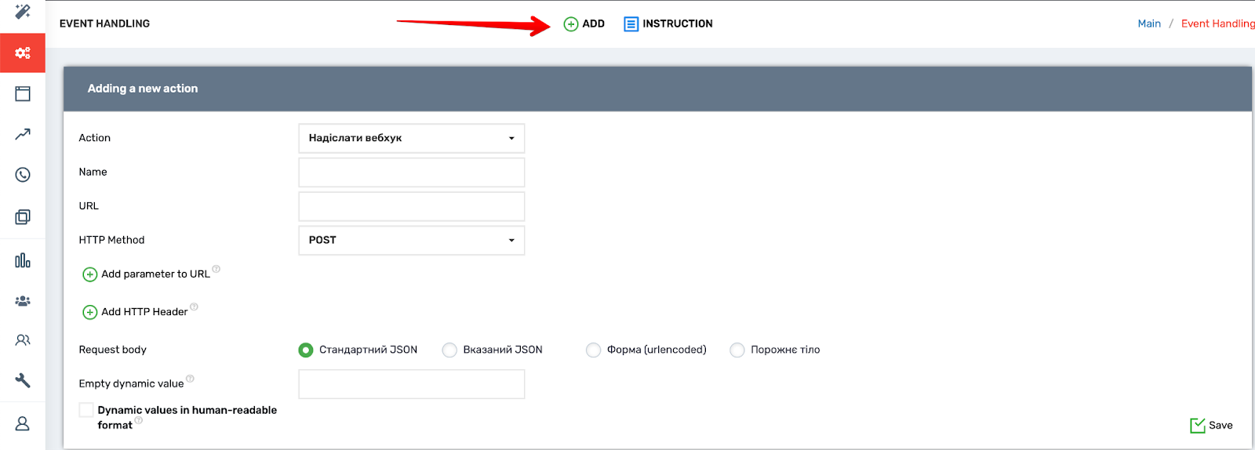Open the gears settings sidebar icon
1255x450 pixels.
tap(23, 53)
